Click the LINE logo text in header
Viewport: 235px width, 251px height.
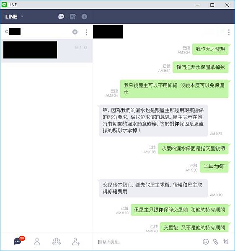click(11, 16)
